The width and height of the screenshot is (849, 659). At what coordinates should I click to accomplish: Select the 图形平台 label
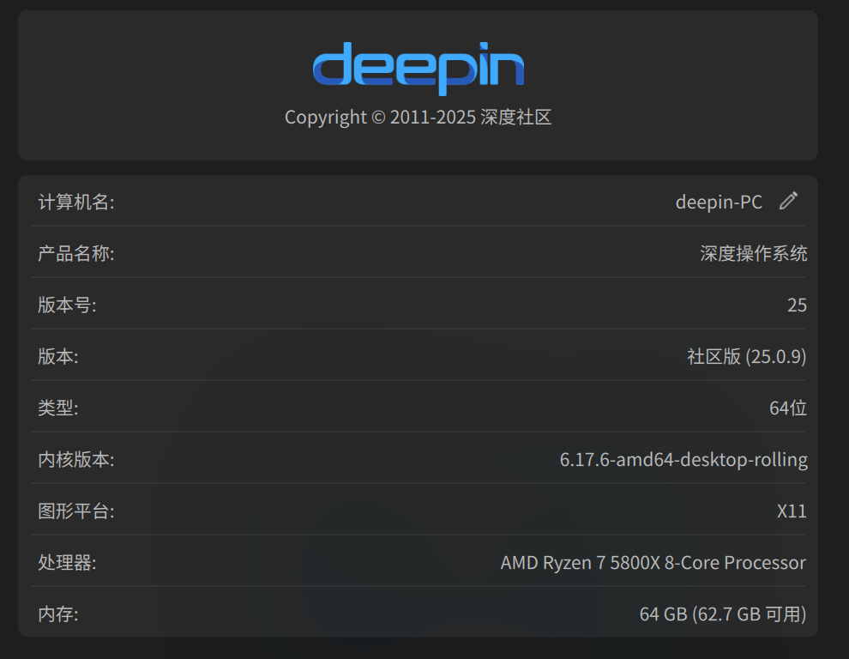(76, 511)
